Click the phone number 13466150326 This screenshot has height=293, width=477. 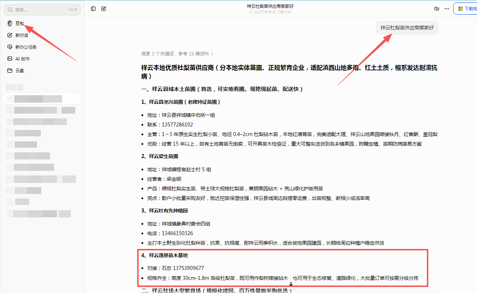(177, 233)
